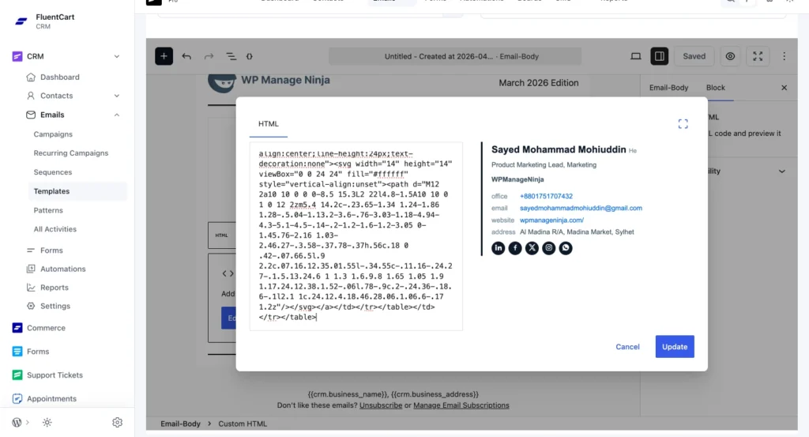Open the smart codes braces icon
The image size is (809, 437).
[249, 56]
